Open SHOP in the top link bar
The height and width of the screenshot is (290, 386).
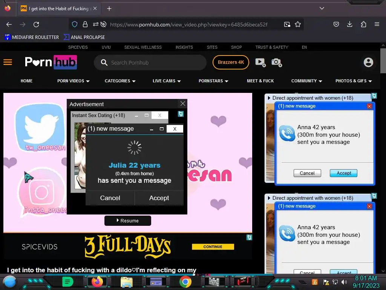point(236,47)
